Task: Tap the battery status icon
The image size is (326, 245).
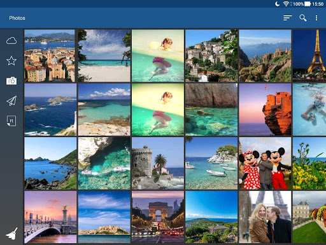Action: pyautogui.click(x=308, y=4)
